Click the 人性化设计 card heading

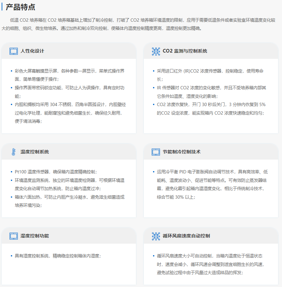(32, 51)
